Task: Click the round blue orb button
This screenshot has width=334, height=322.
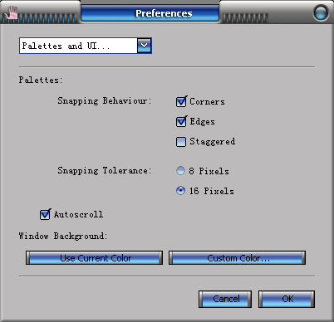Action: 321,12
